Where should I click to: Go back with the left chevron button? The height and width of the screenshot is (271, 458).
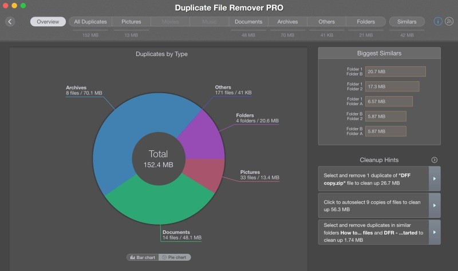pyautogui.click(x=10, y=22)
